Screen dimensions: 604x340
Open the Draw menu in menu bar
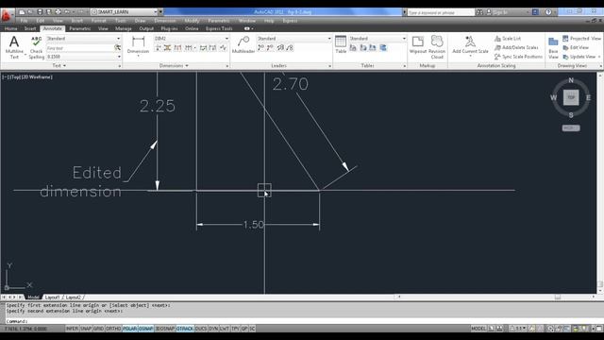(x=140, y=21)
